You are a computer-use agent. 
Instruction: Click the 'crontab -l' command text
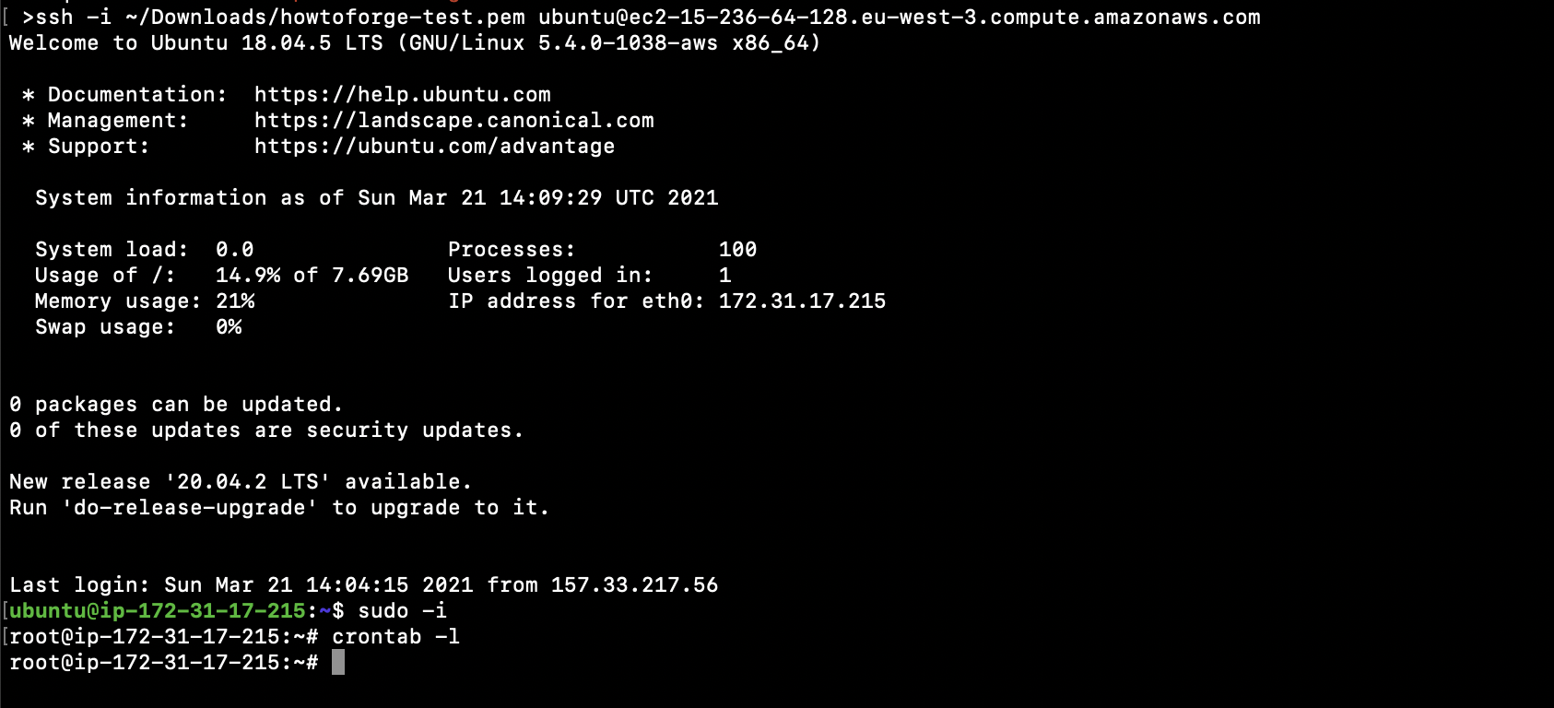click(396, 637)
